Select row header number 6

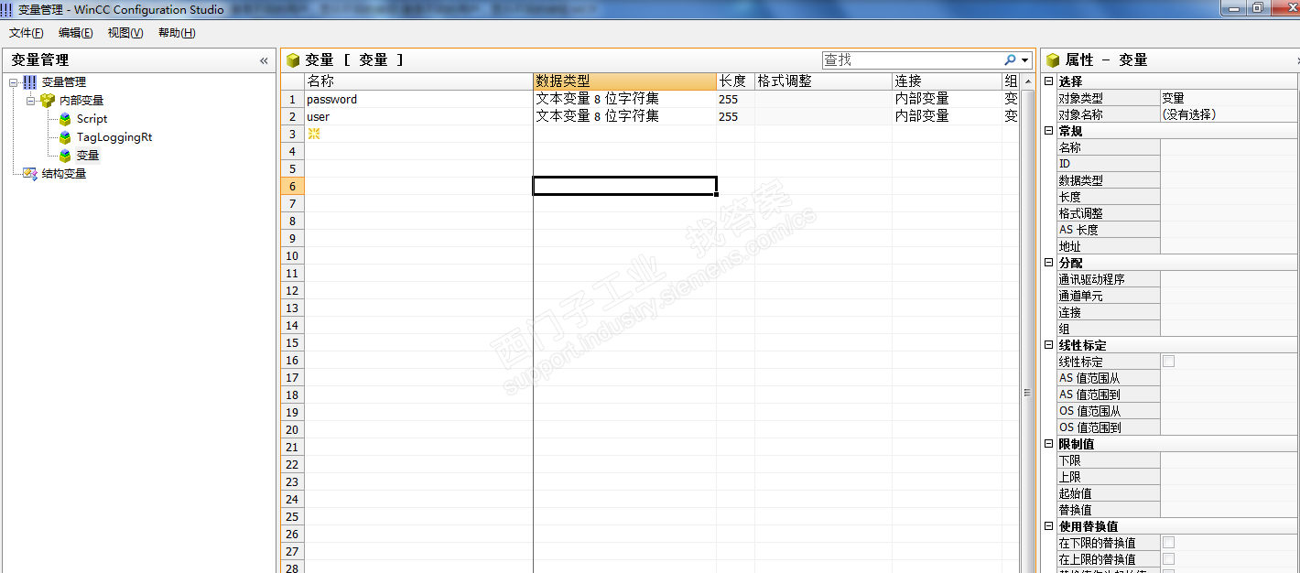pyautogui.click(x=293, y=186)
